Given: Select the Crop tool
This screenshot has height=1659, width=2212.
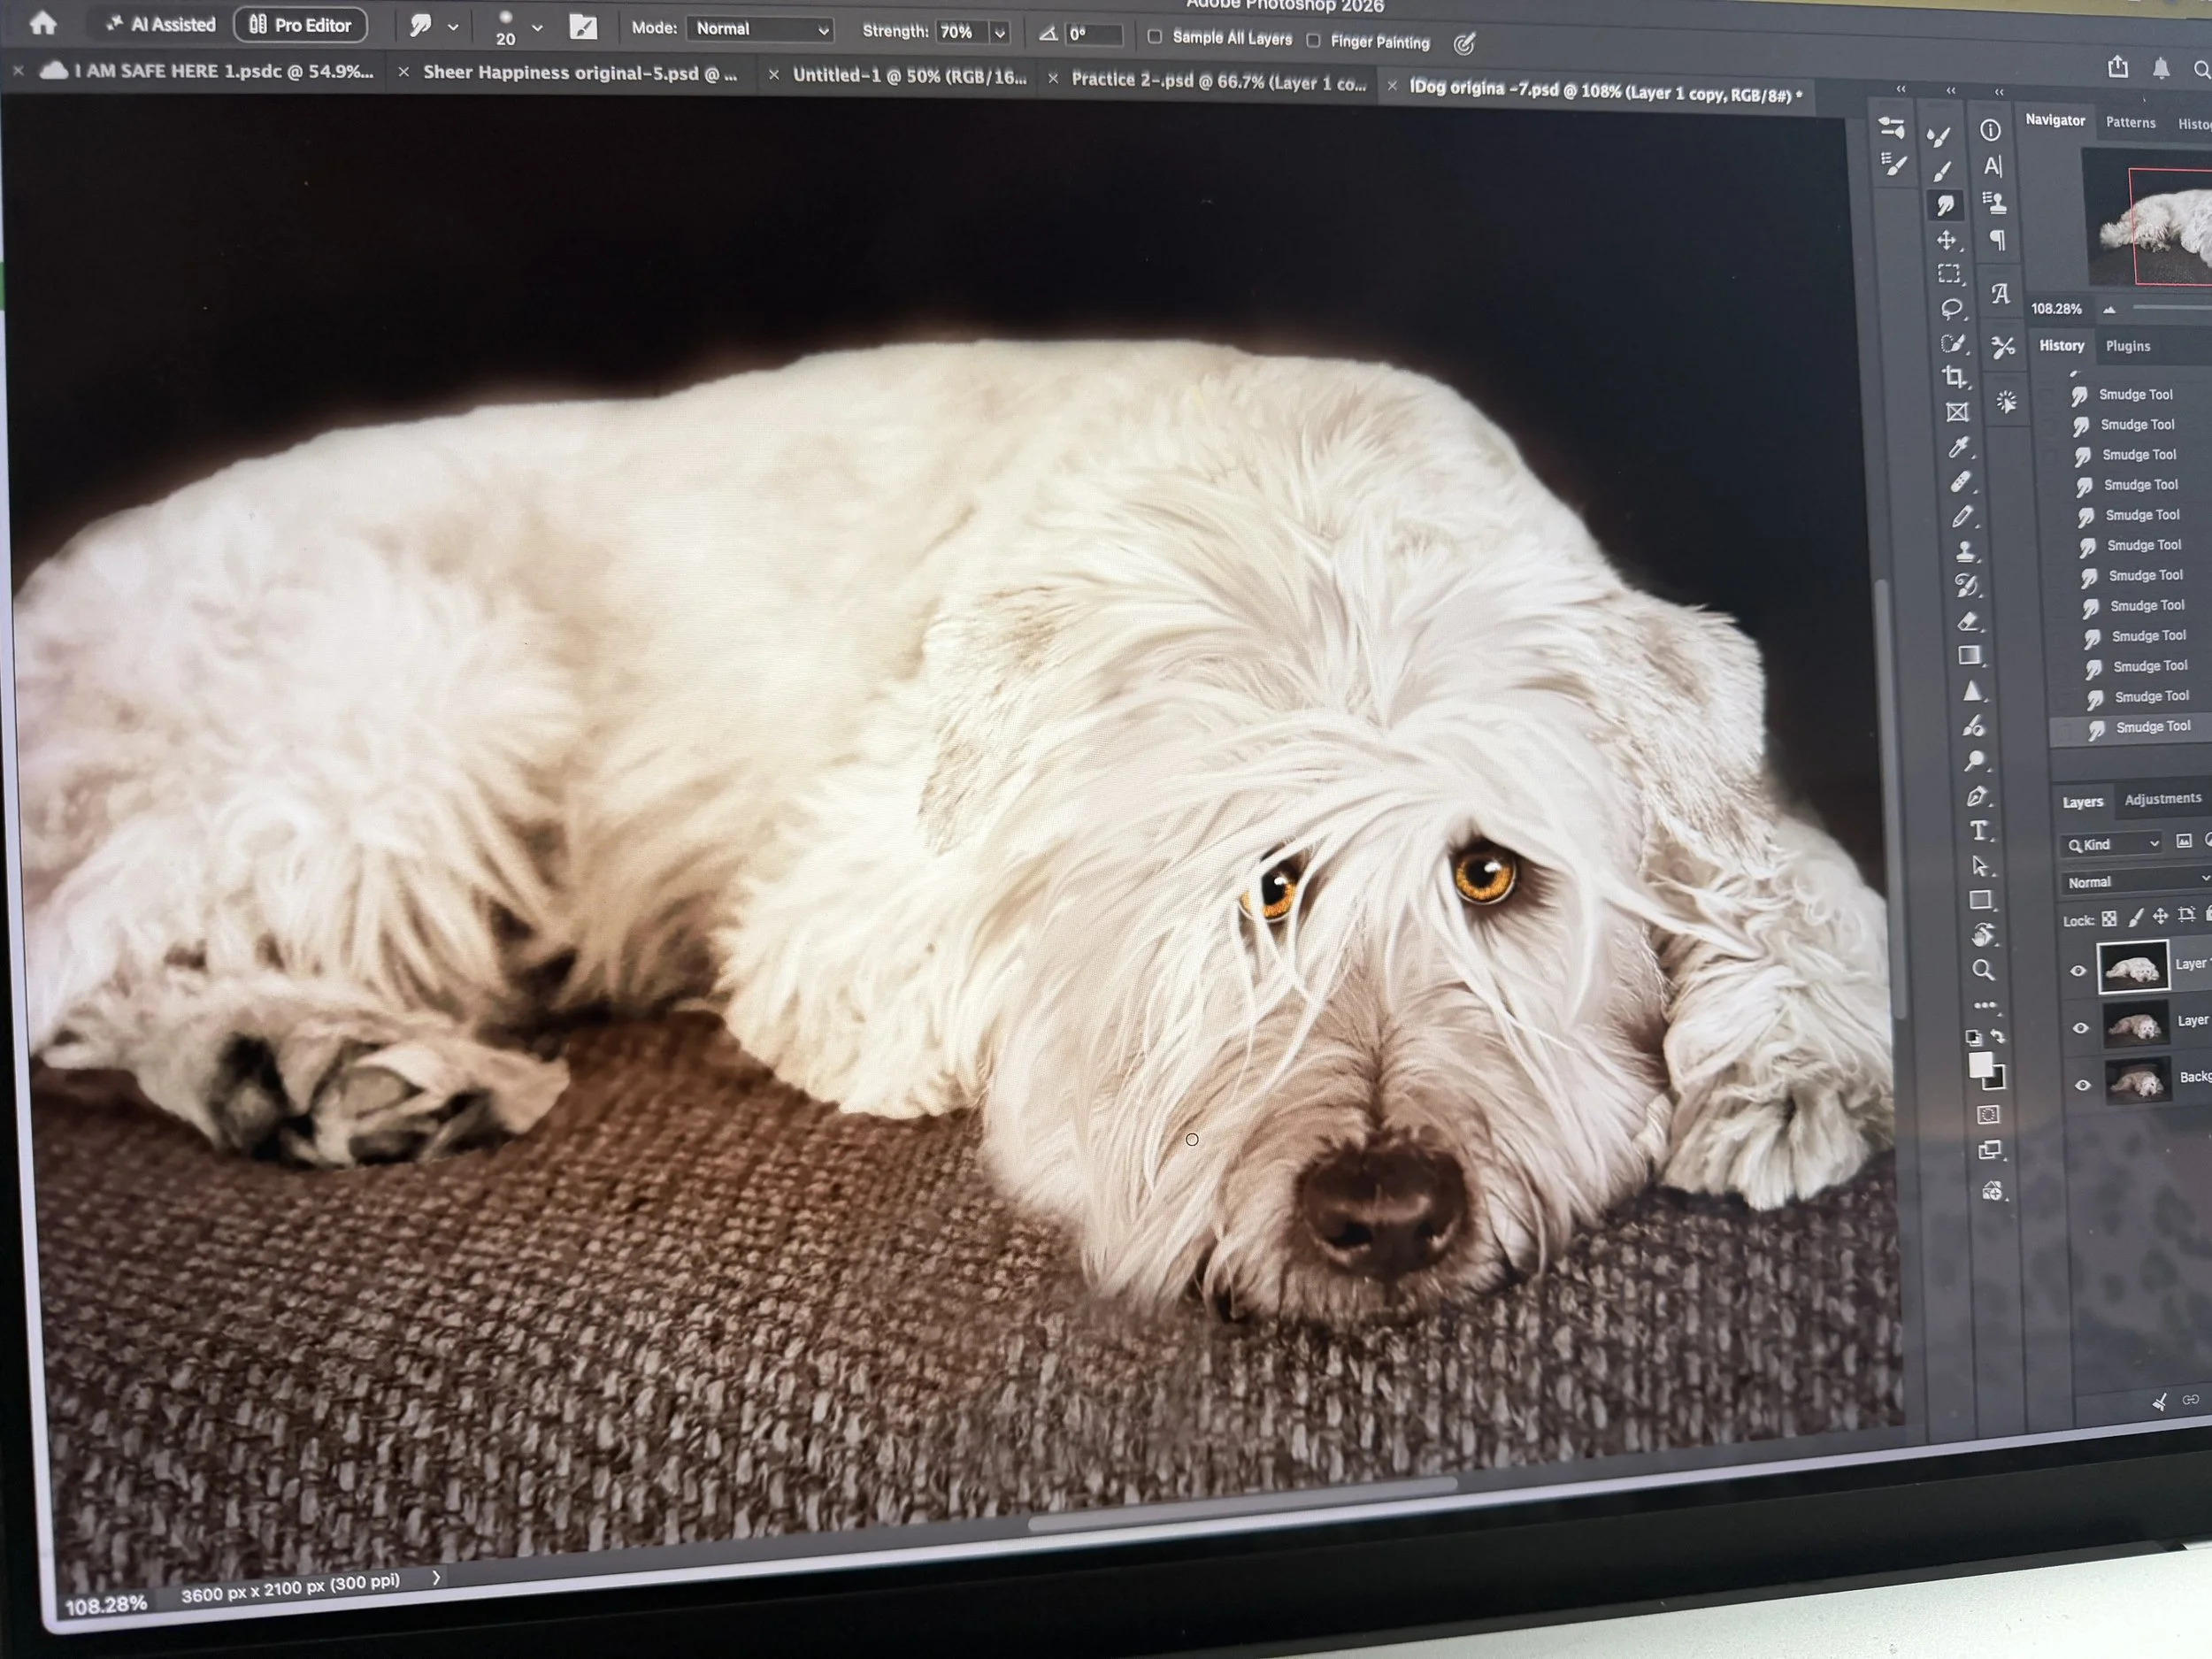Looking at the screenshot, I should click(1955, 377).
